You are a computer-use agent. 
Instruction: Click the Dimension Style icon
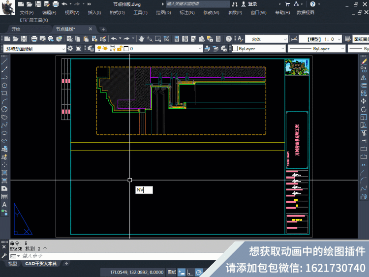(294, 39)
